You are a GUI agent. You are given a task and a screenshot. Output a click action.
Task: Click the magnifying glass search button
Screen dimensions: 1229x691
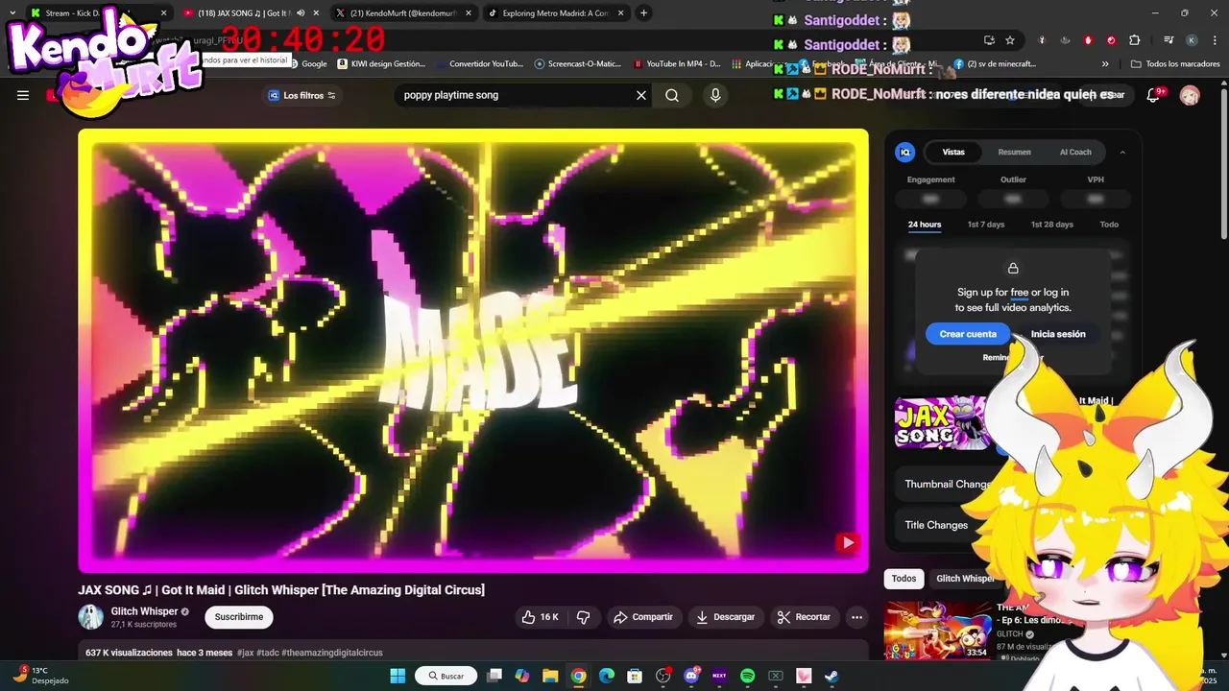coord(672,95)
